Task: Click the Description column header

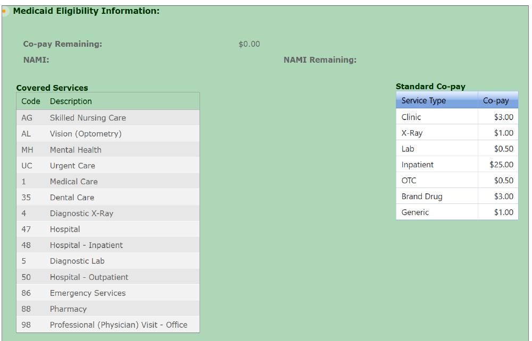Action: pos(71,101)
